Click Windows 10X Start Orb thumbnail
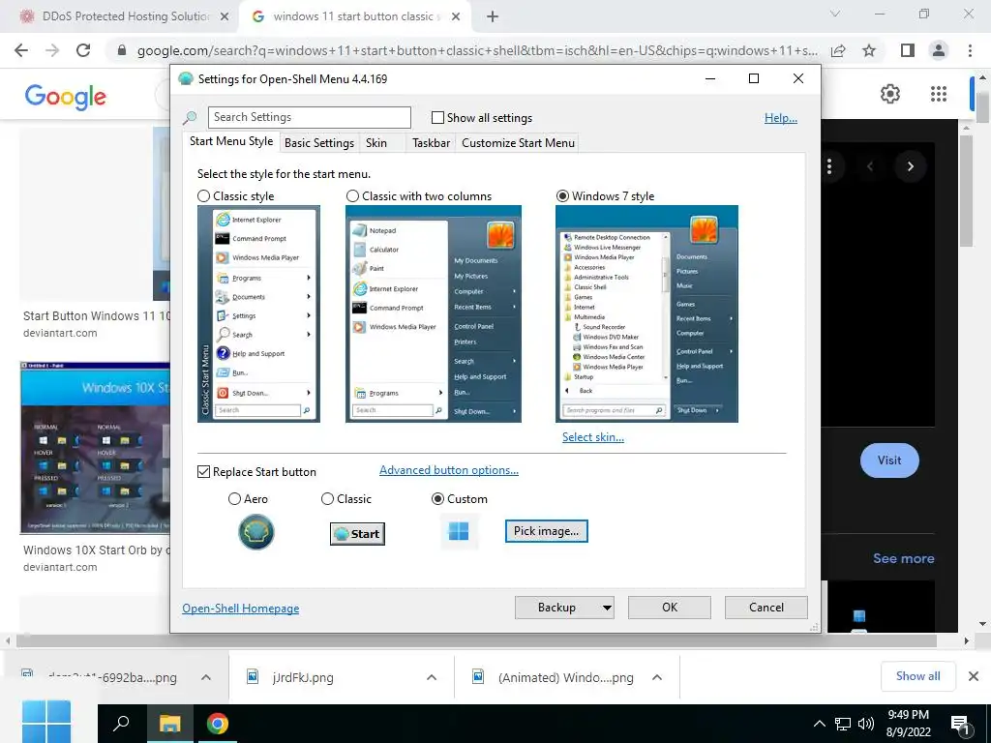 click(95, 448)
